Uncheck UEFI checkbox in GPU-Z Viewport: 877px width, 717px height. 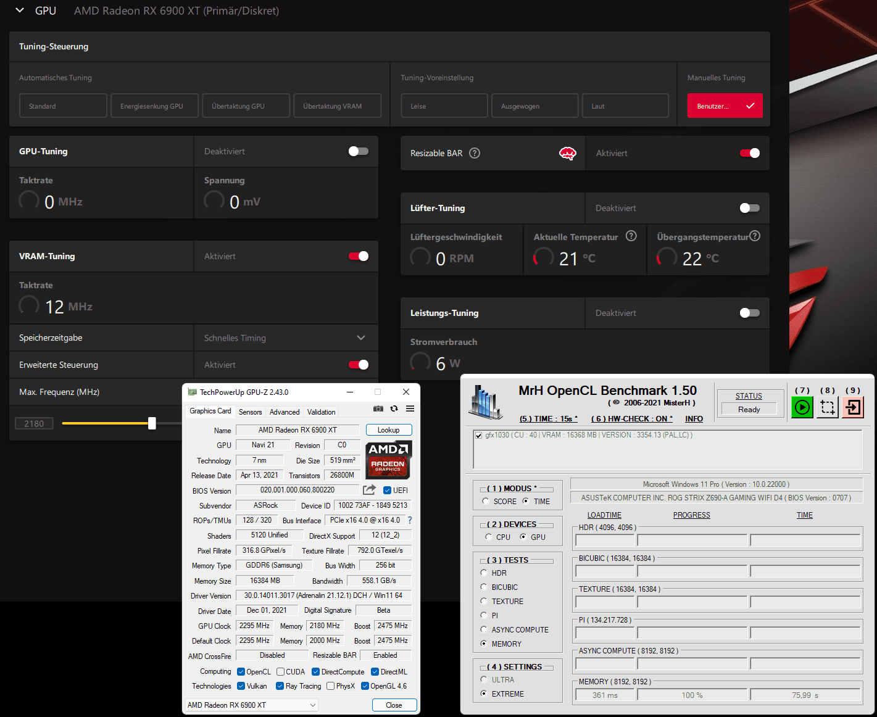click(x=387, y=491)
